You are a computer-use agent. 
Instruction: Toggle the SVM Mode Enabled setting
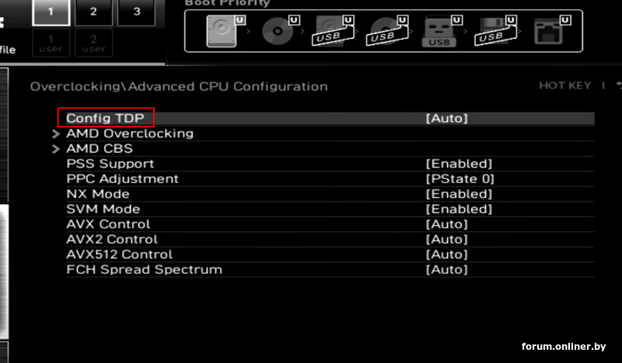pyautogui.click(x=459, y=209)
